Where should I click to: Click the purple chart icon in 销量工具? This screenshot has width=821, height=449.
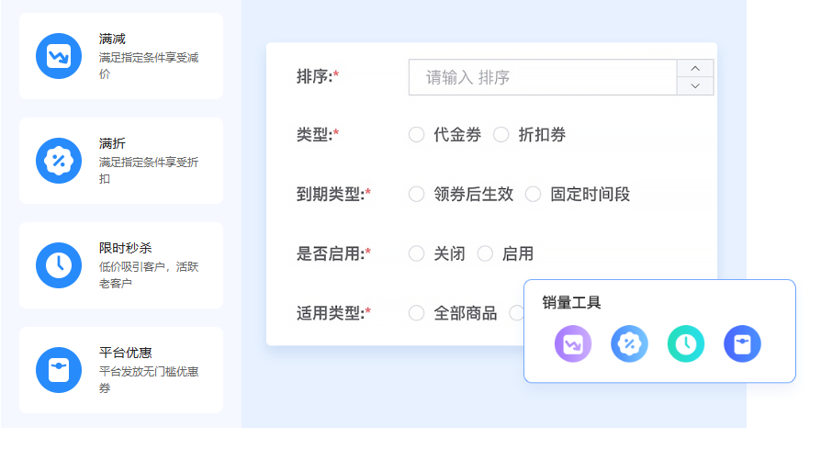point(573,344)
